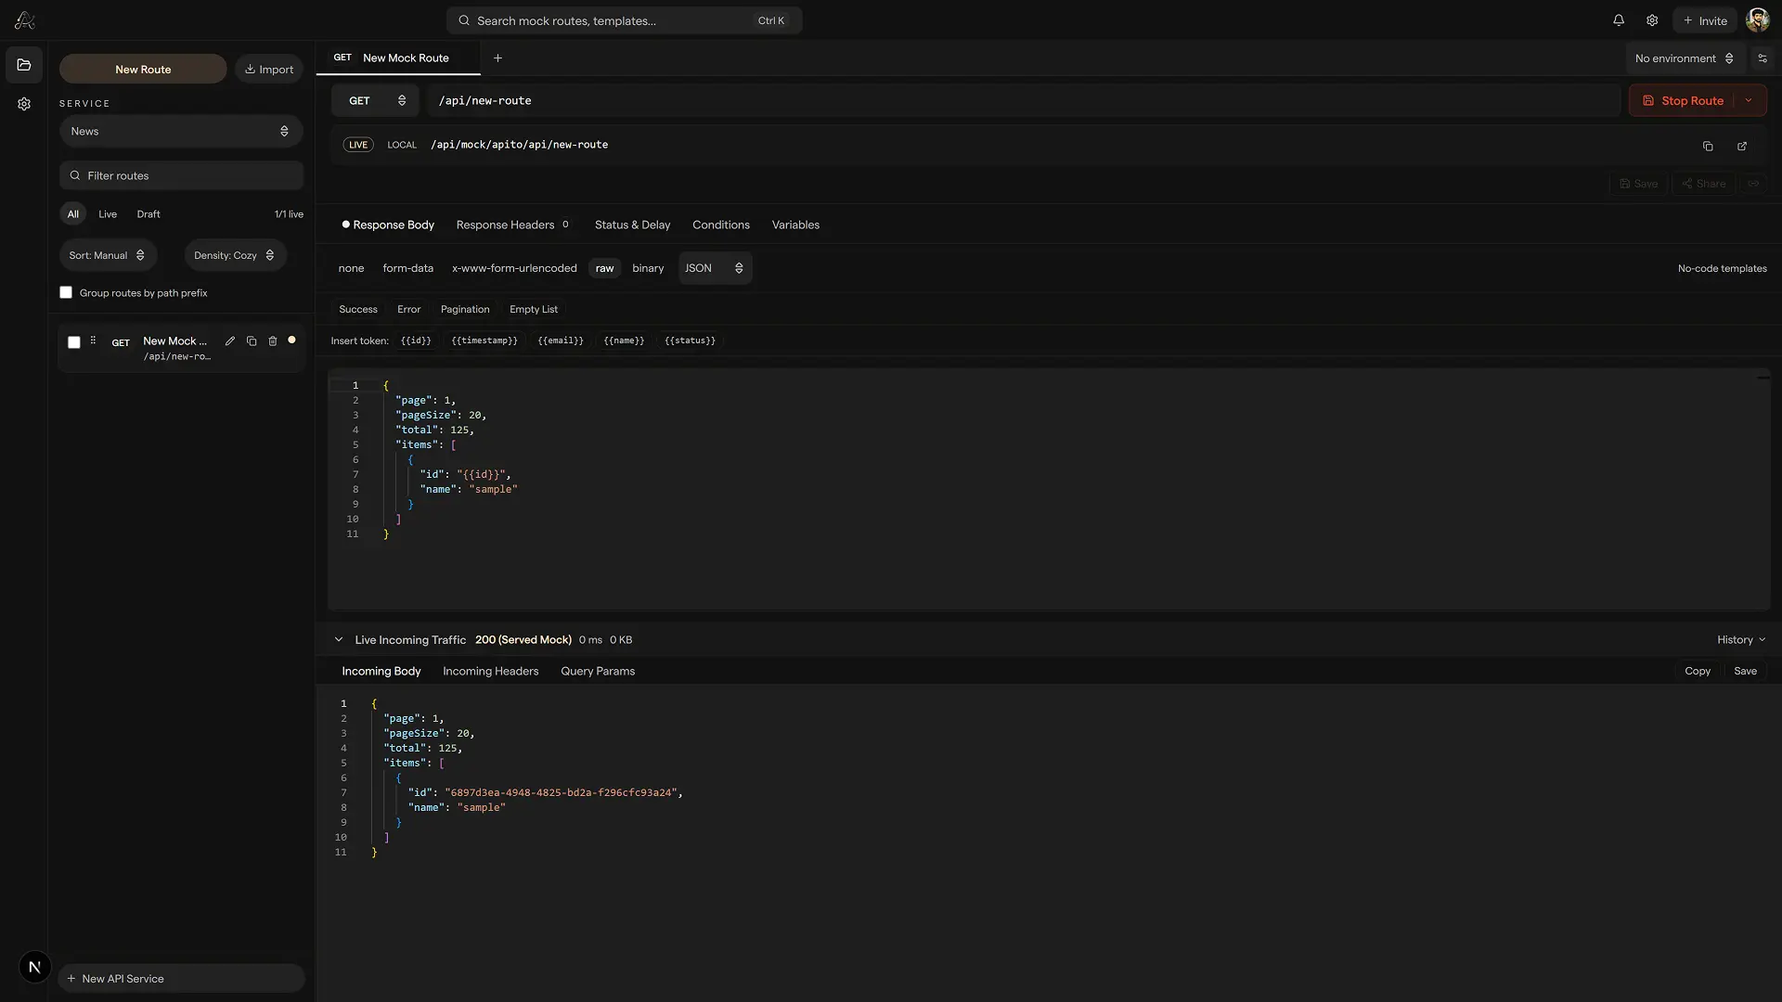Insert the {{timestamp}} token
The height and width of the screenshot is (1002, 1782).
click(484, 340)
